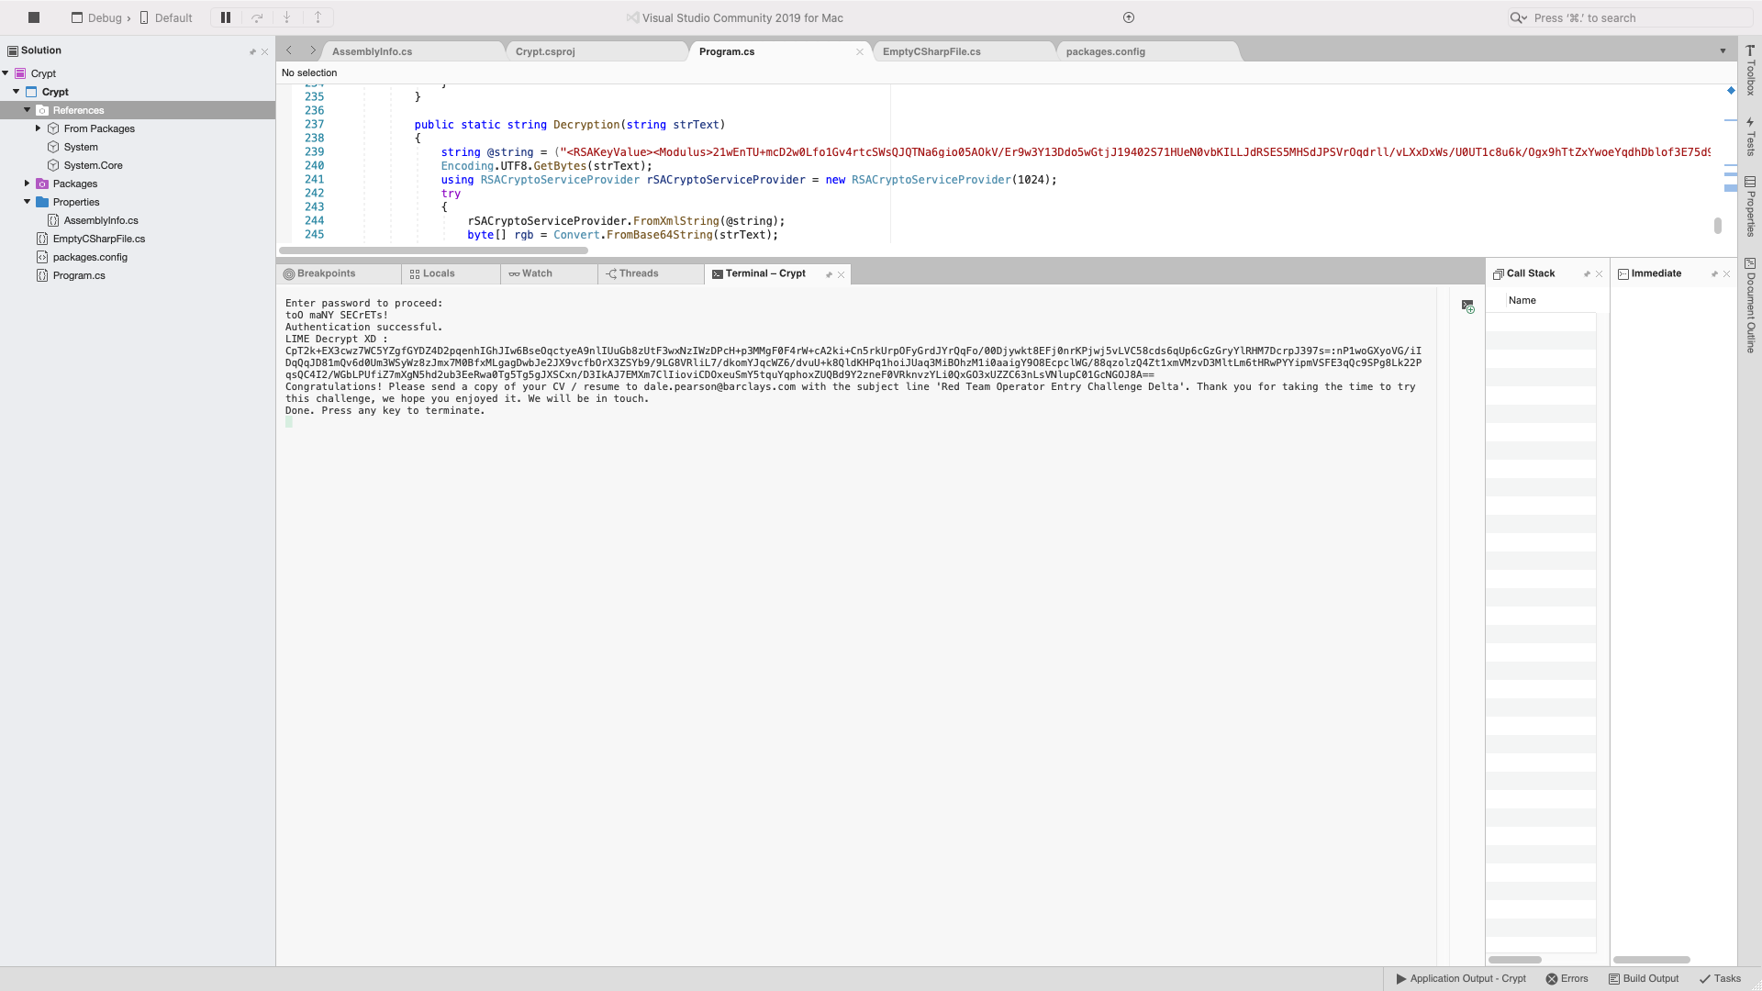The image size is (1762, 991).
Task: Click the horizontal scrollbar in code editor
Action: 433,251
